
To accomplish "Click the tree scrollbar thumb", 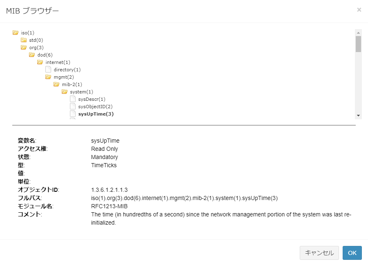I will click(358, 44).
